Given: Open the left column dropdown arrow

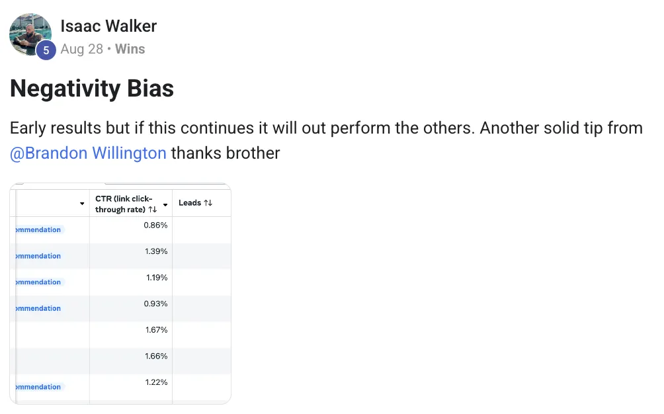Looking at the screenshot, I should coord(82,204).
